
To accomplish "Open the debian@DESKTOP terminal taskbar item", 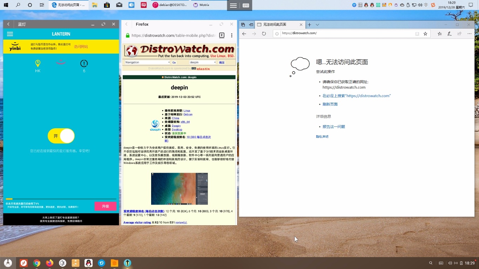I will 170,5.
